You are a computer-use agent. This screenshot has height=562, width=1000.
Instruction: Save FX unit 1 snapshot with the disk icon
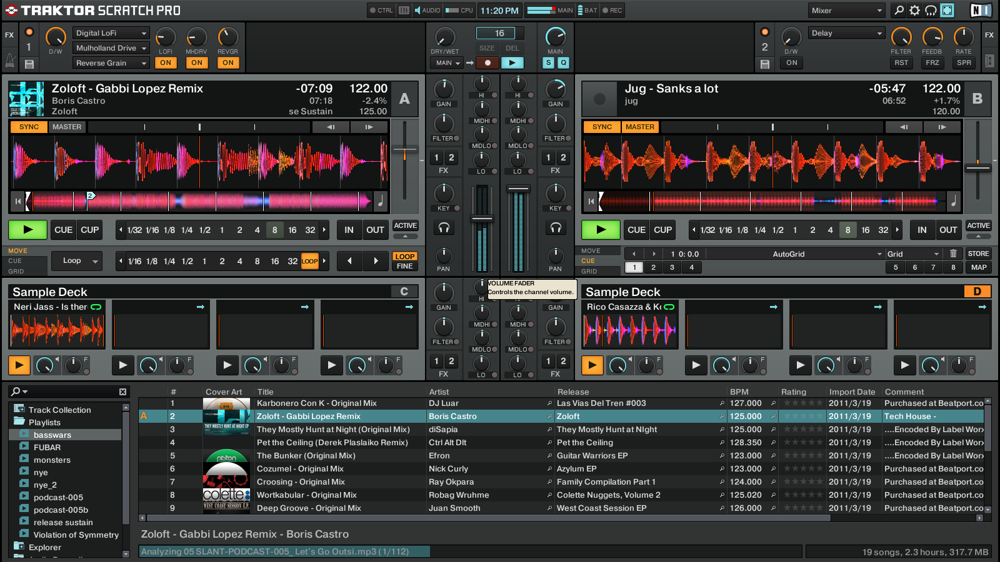click(x=29, y=64)
